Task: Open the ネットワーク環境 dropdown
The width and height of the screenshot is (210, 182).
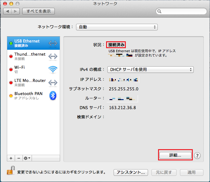Action: (x=117, y=27)
